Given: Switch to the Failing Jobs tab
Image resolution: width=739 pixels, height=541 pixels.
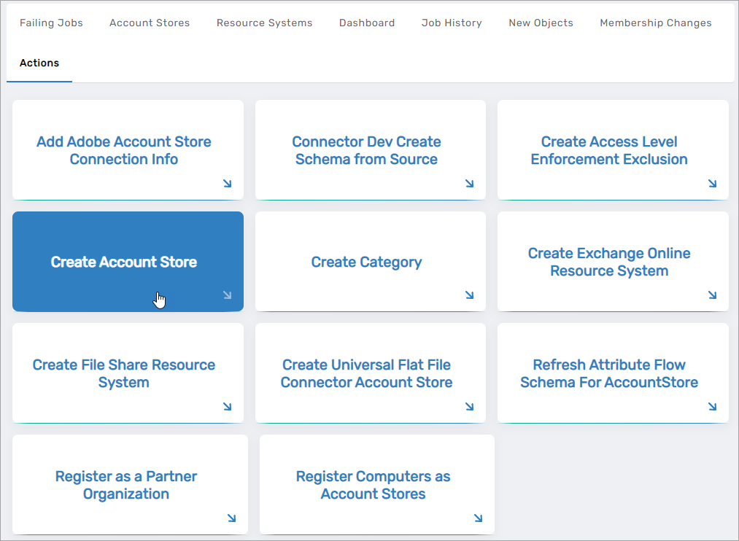Looking at the screenshot, I should (x=51, y=23).
